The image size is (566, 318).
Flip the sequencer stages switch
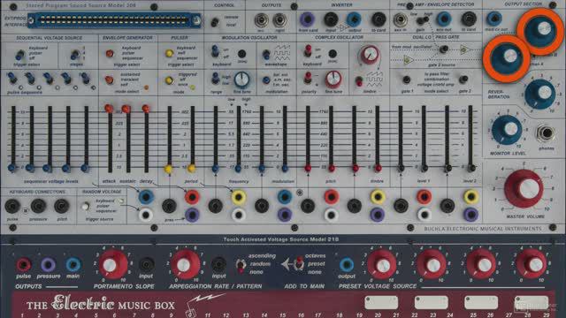point(75,55)
